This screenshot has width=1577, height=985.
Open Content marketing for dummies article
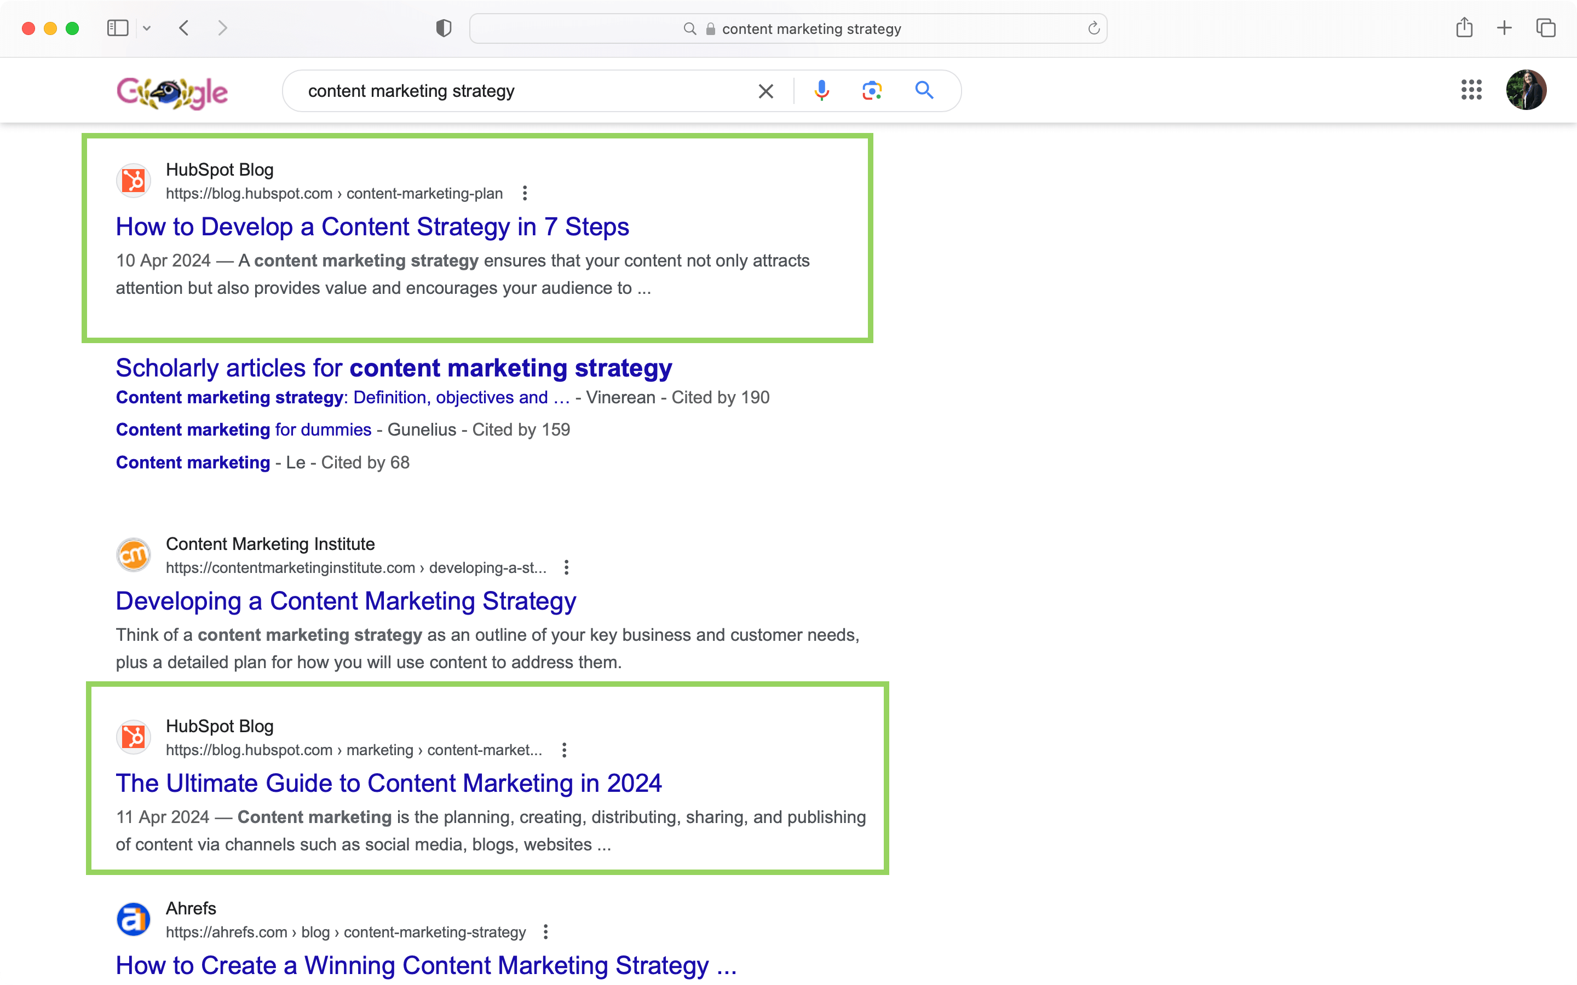coord(244,430)
